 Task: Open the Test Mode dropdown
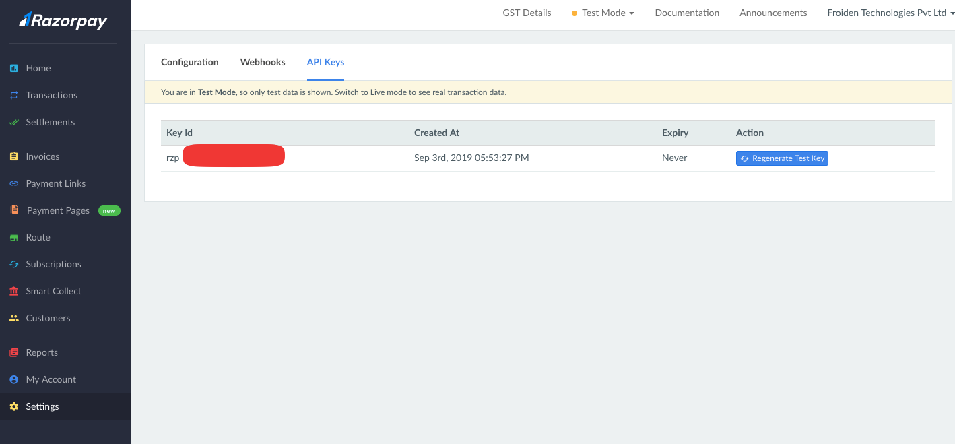coord(603,13)
